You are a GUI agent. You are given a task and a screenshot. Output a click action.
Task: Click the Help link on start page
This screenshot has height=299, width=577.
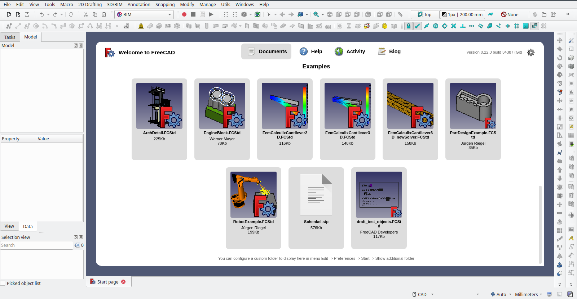(x=311, y=51)
